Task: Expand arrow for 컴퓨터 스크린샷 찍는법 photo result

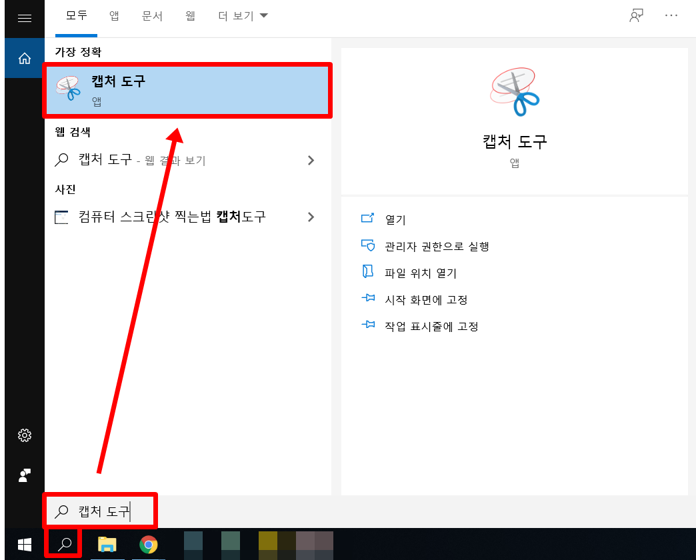Action: 311,217
